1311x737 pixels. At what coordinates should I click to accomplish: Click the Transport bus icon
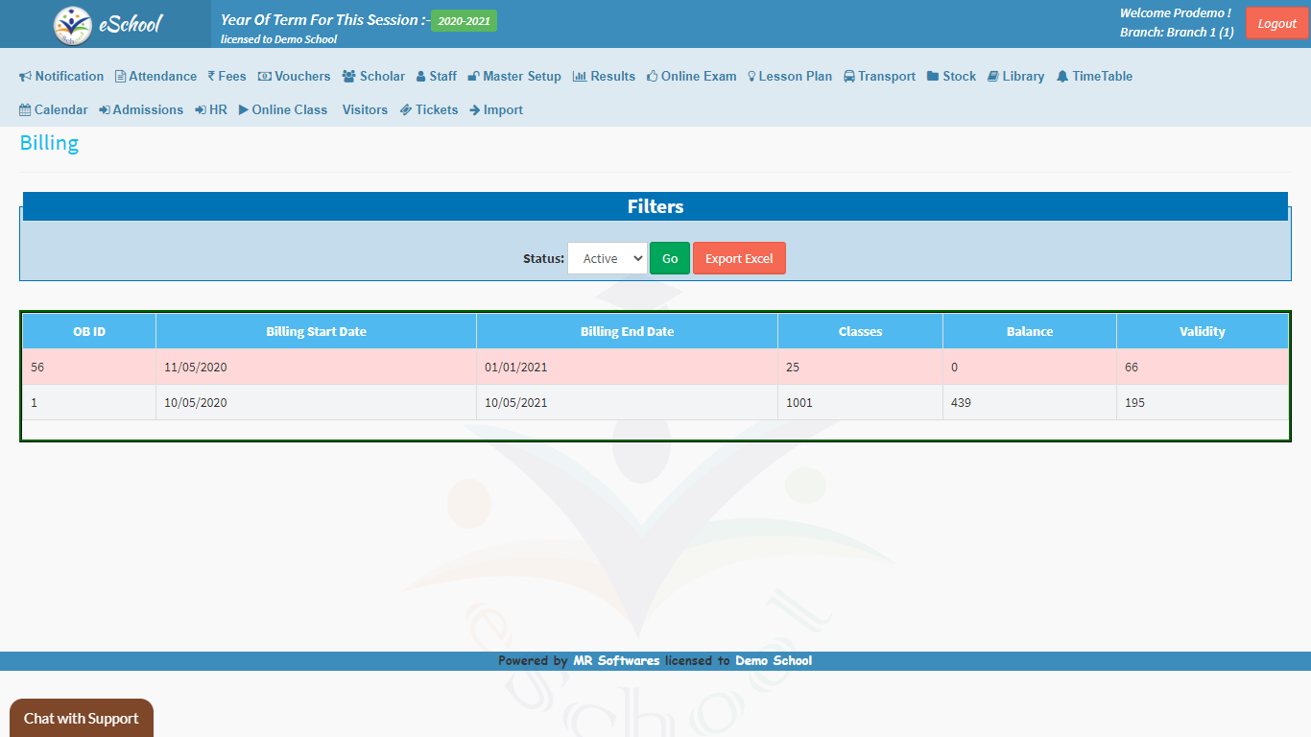849,77
